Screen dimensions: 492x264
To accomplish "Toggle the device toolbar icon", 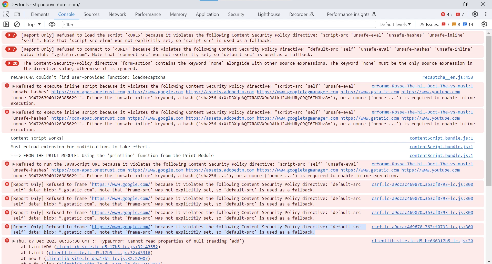I will [x=17, y=14].
